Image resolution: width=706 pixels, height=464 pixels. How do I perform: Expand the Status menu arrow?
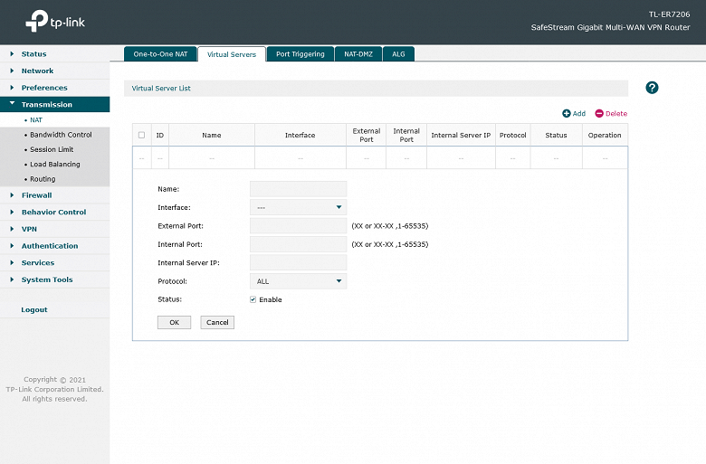[12, 53]
